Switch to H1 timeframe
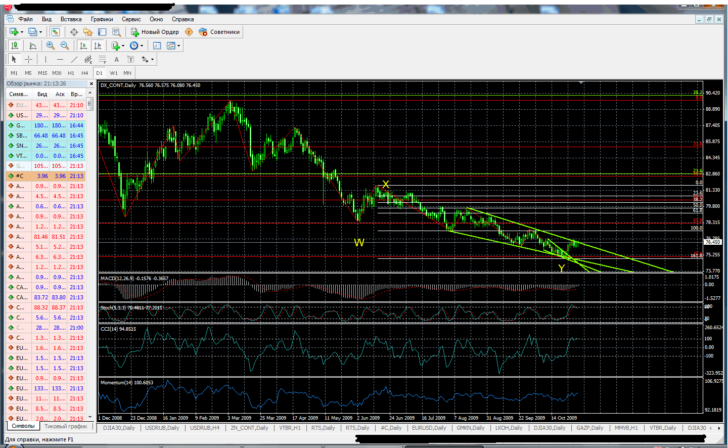This screenshot has width=728, height=448. pyautogui.click(x=71, y=73)
